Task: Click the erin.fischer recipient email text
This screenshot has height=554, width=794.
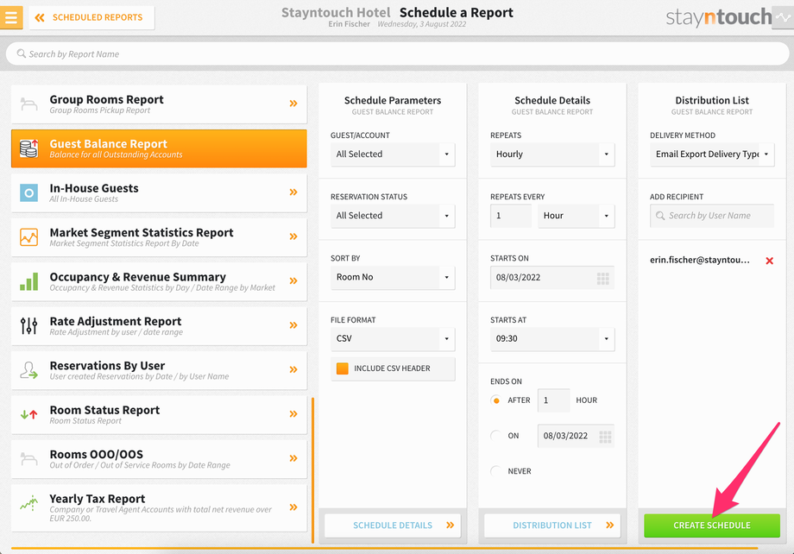Action: pyautogui.click(x=699, y=261)
